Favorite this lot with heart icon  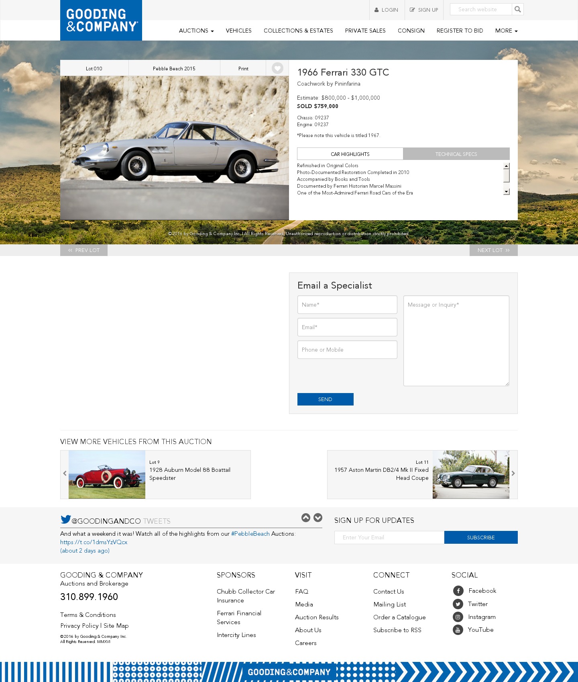pyautogui.click(x=277, y=68)
